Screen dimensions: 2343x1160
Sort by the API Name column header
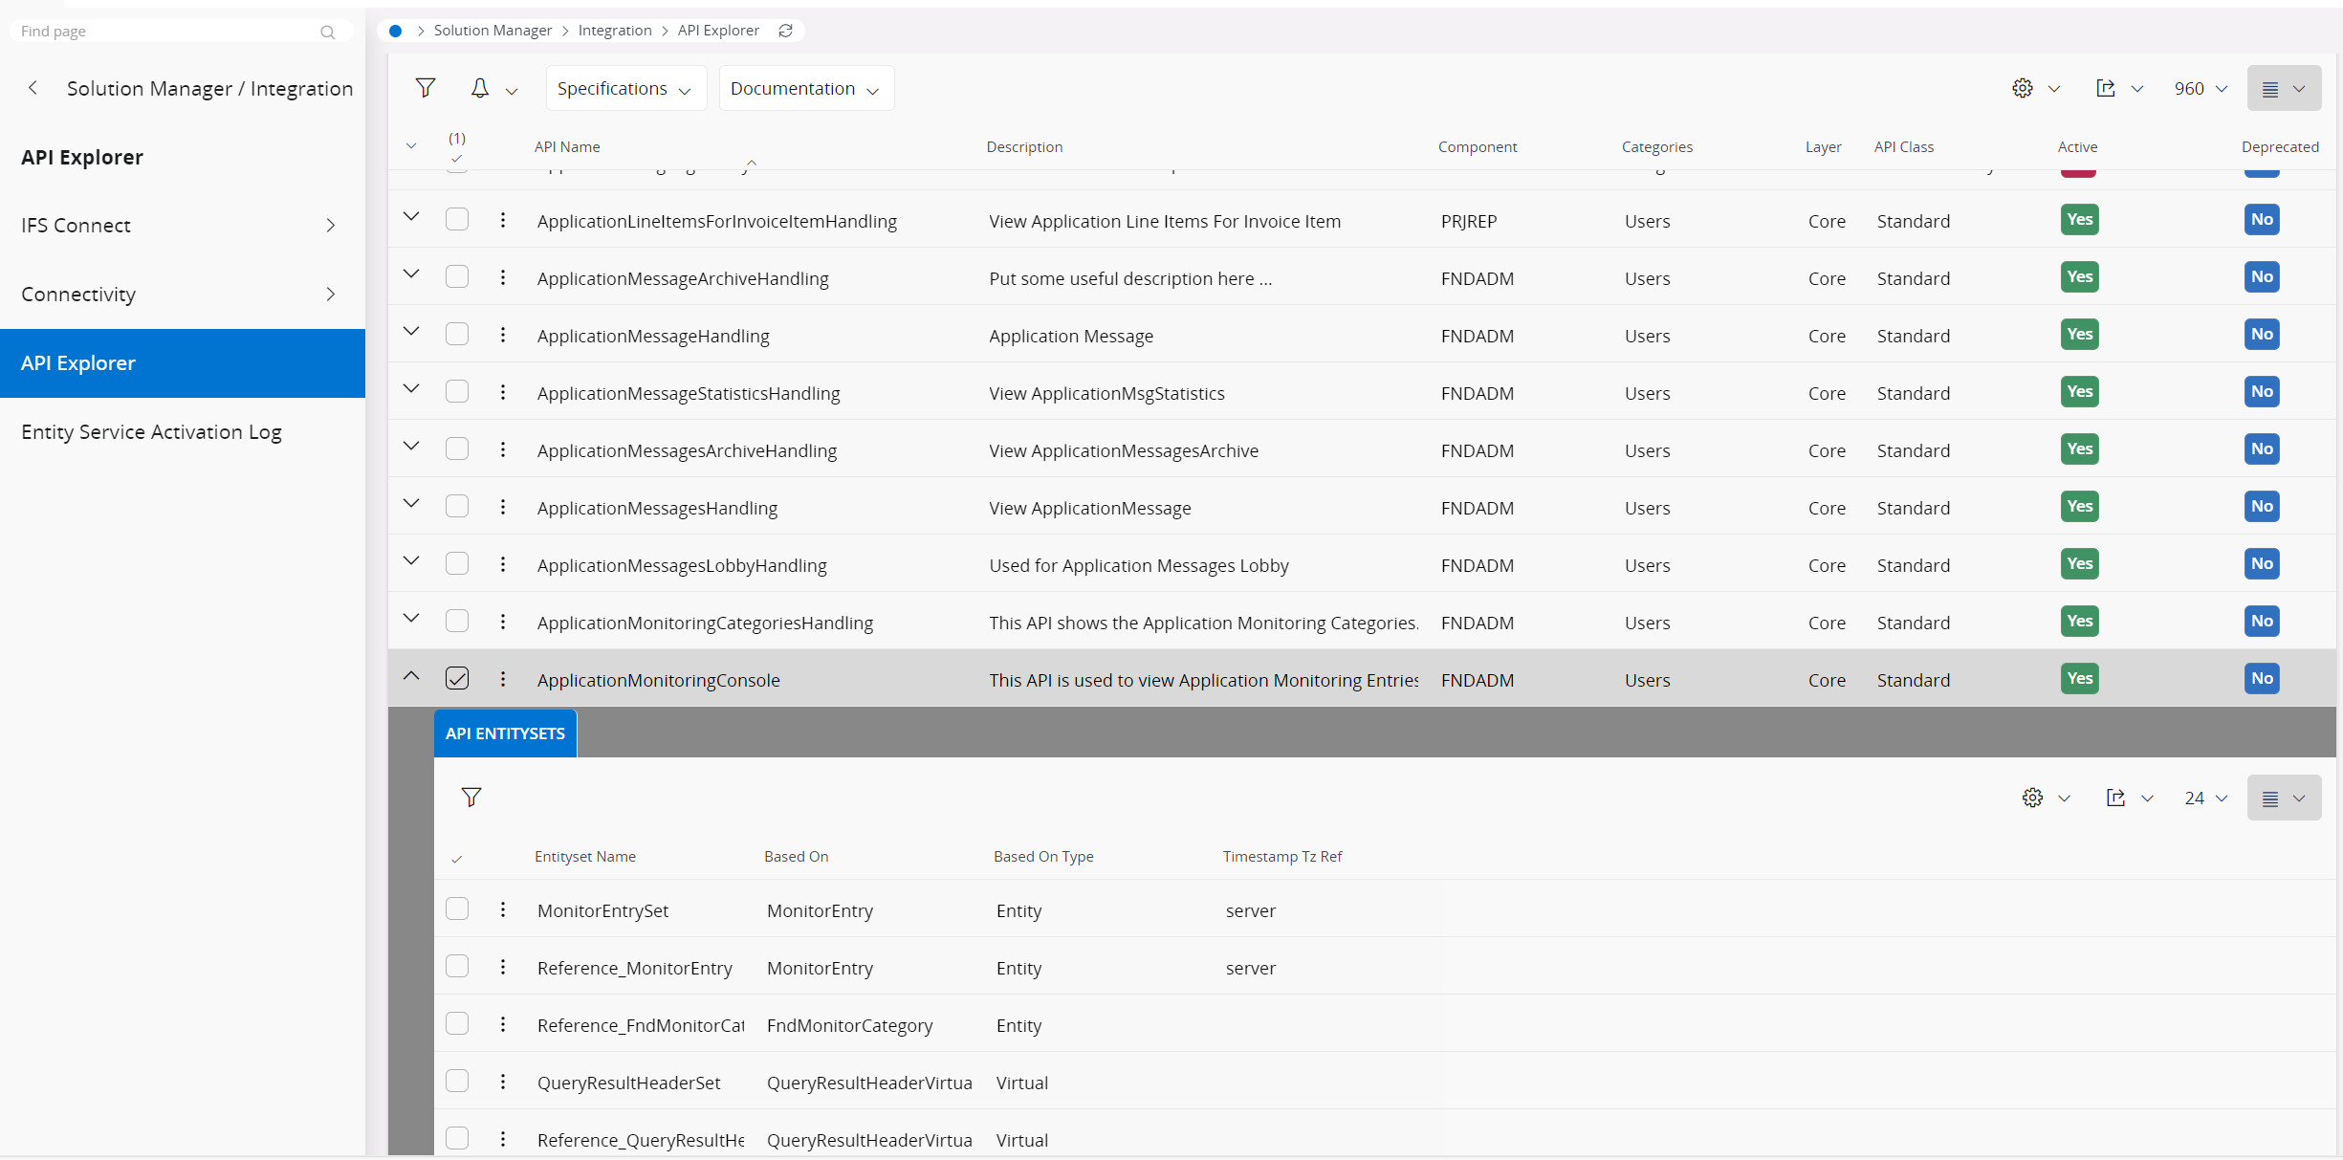tap(567, 146)
